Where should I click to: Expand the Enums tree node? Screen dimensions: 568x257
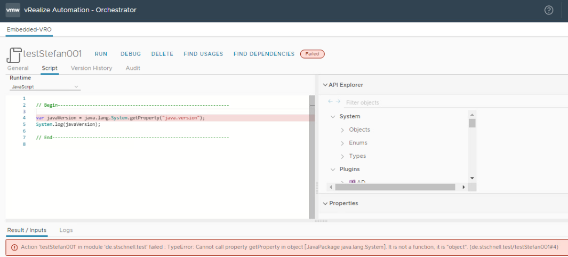click(x=342, y=143)
